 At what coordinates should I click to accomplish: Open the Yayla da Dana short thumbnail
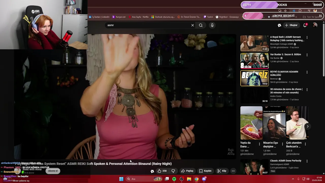pyautogui.click(x=251, y=123)
